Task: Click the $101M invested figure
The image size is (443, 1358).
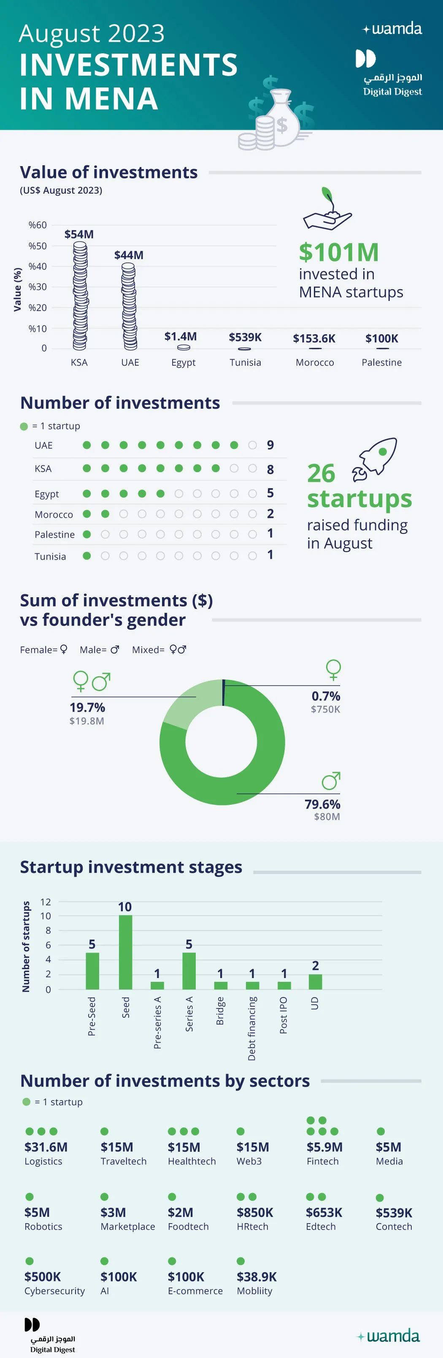Action: click(x=339, y=252)
